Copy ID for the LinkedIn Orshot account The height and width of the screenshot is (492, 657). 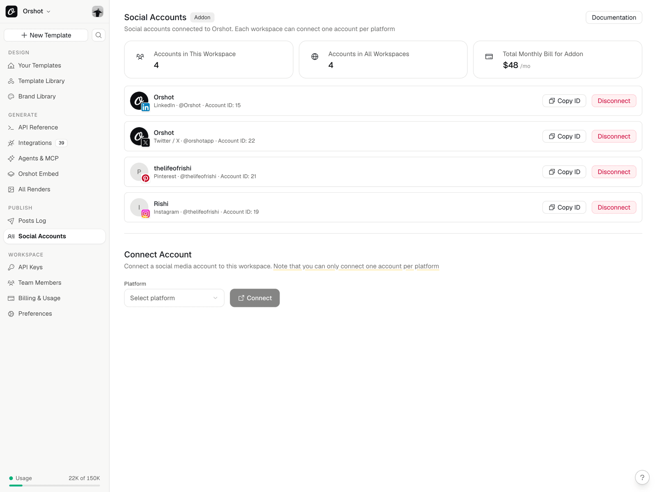(x=565, y=101)
